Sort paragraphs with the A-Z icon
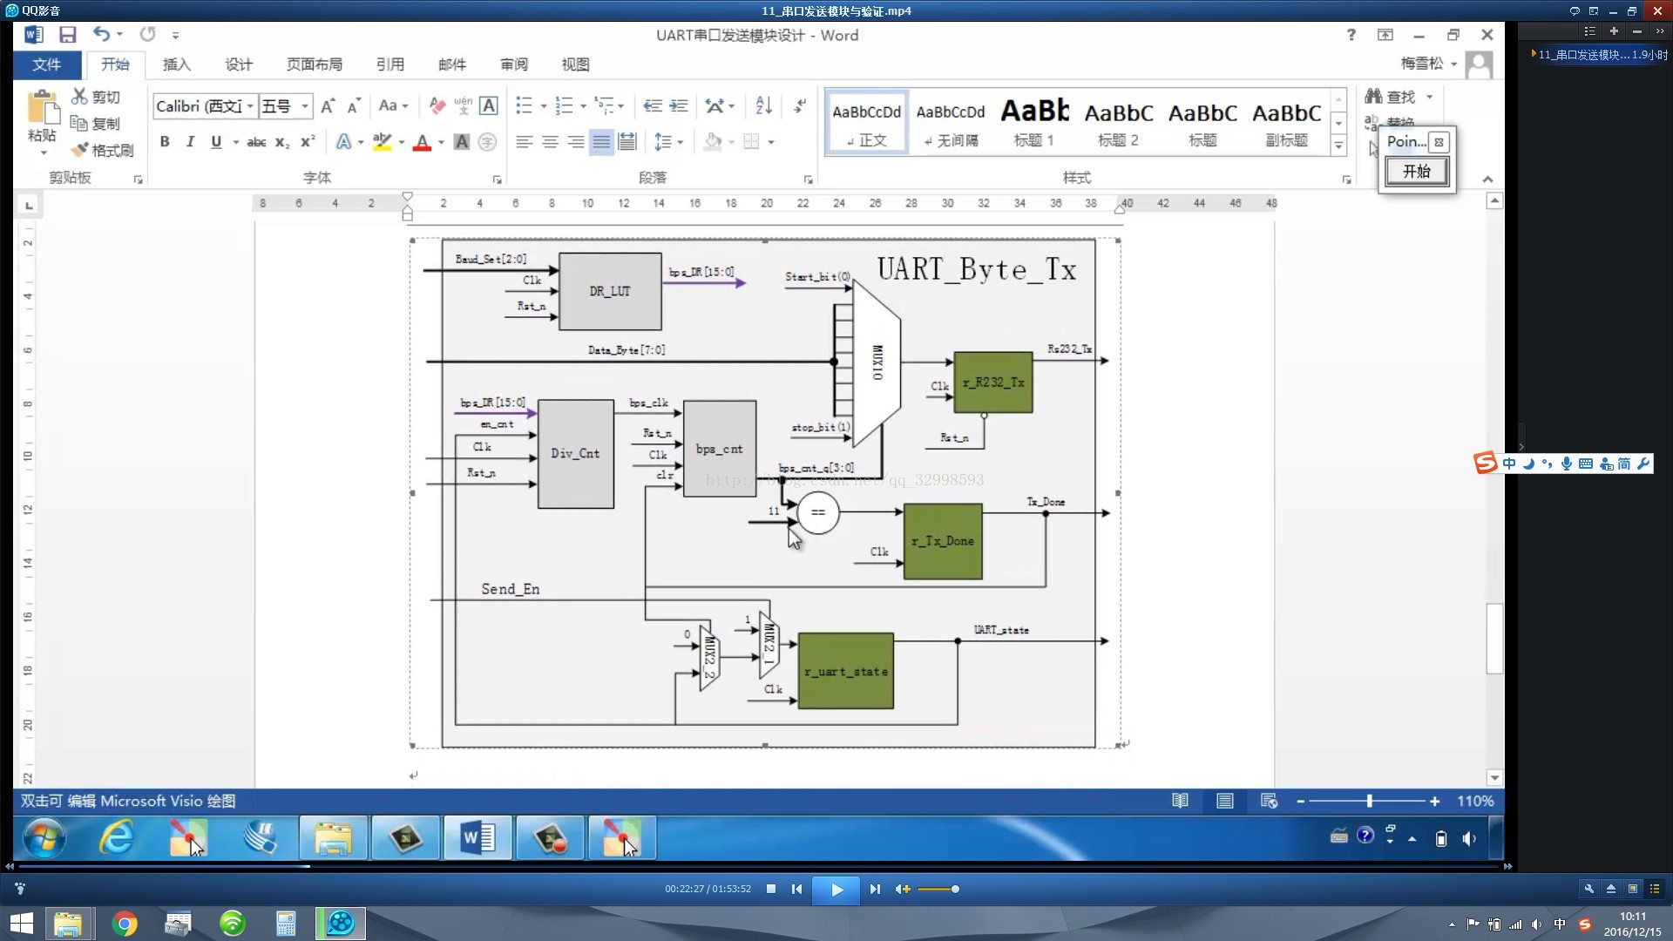Viewport: 1673px width, 941px height. click(763, 106)
